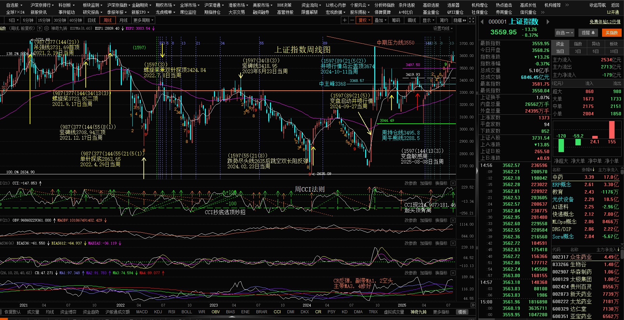
Task: Click the 净超大 green bar showing -120
Action: pos(561,146)
